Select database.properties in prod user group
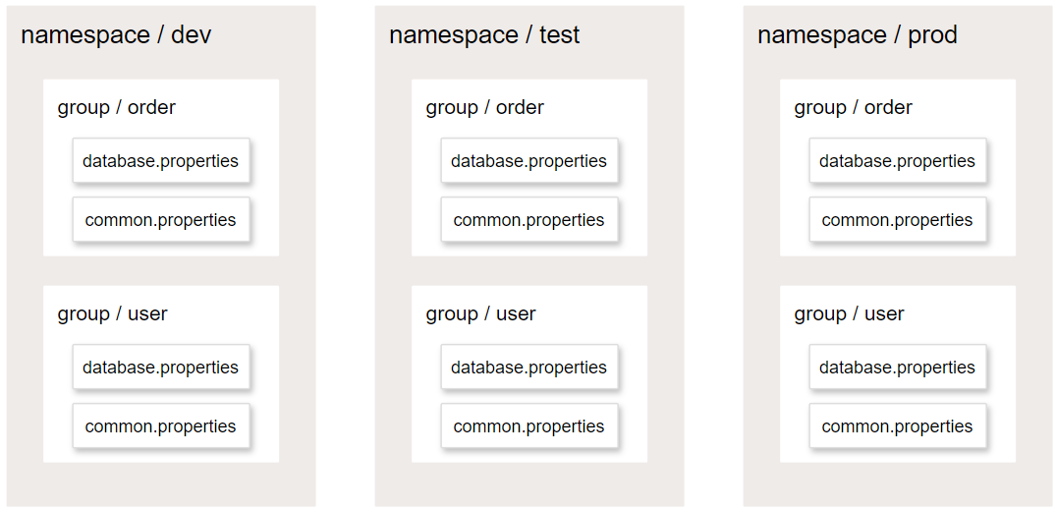This screenshot has height=510, width=1056. click(898, 368)
